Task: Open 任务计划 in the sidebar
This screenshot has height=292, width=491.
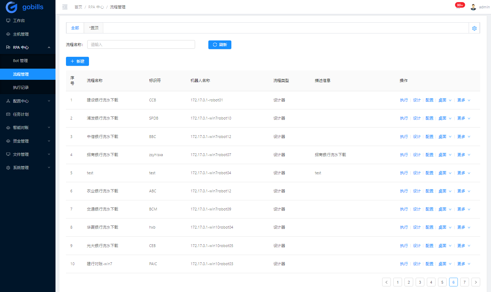Action: (x=21, y=114)
